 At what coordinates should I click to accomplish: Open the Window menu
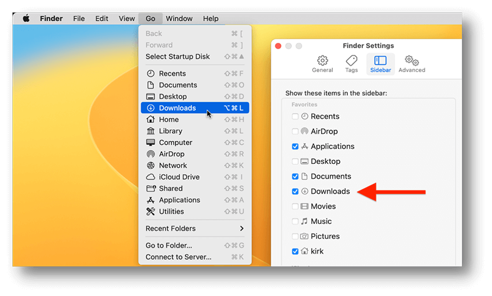tap(179, 18)
